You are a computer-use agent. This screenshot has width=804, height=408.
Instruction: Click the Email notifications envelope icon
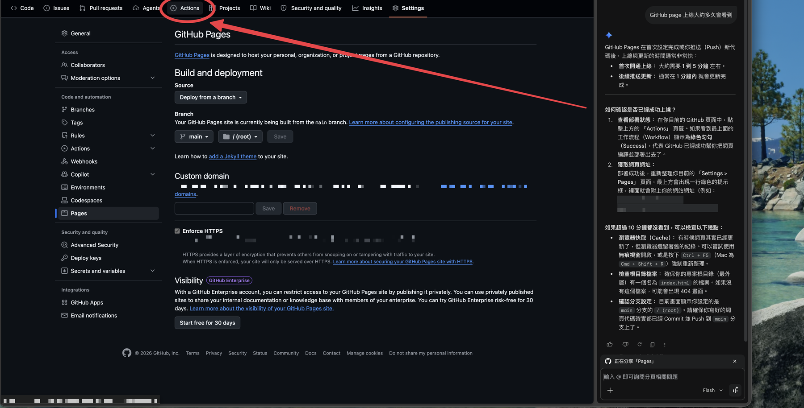click(x=64, y=315)
